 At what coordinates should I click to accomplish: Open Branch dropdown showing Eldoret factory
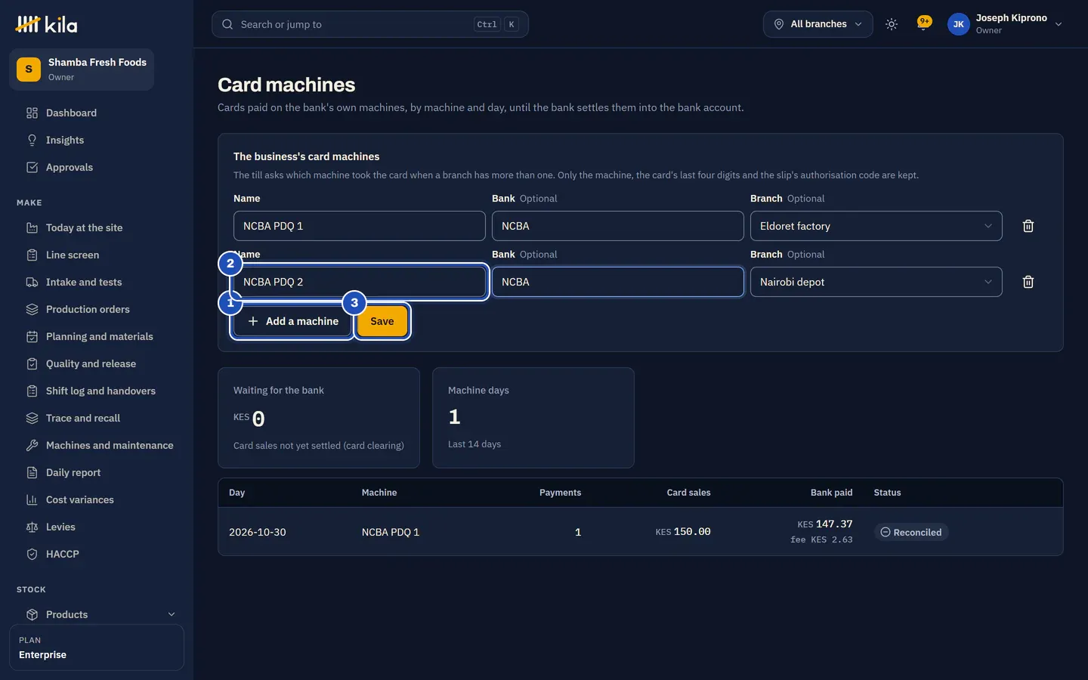(x=876, y=226)
